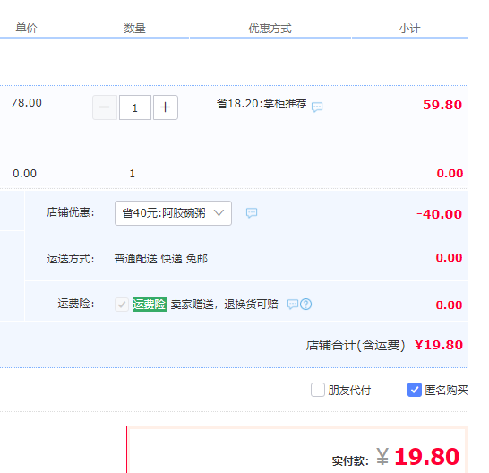Click the dropdown chevron in 店铺优惠 selector

[x=219, y=213]
